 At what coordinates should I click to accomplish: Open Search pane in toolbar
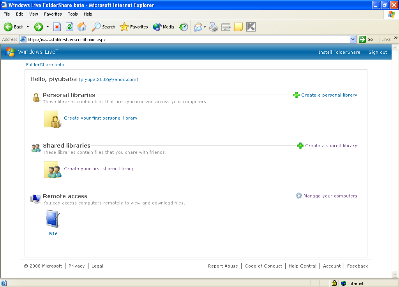click(x=103, y=27)
